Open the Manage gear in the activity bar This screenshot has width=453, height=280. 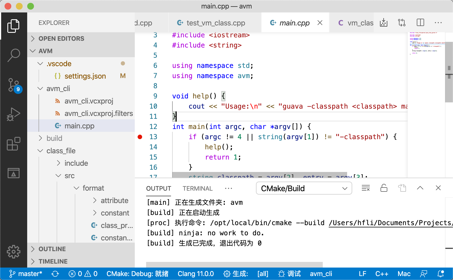[x=13, y=251]
